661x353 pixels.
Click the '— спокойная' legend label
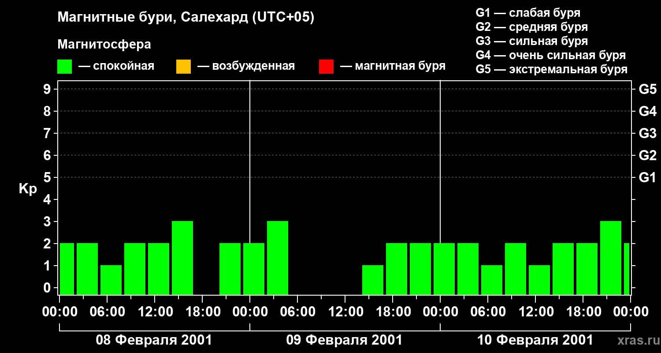[x=116, y=66]
